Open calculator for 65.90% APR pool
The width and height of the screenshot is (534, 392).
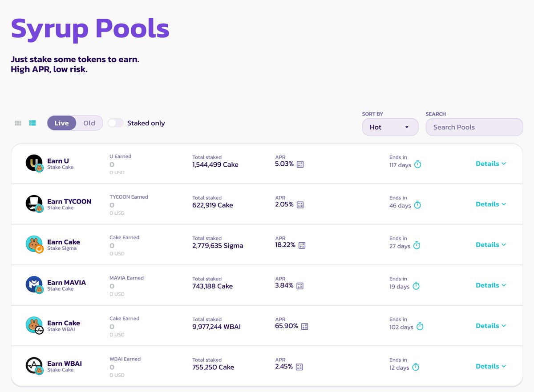pyautogui.click(x=304, y=326)
